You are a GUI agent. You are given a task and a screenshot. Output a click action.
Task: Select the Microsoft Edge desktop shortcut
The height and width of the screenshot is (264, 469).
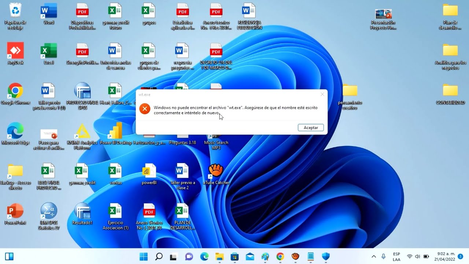pyautogui.click(x=15, y=134)
